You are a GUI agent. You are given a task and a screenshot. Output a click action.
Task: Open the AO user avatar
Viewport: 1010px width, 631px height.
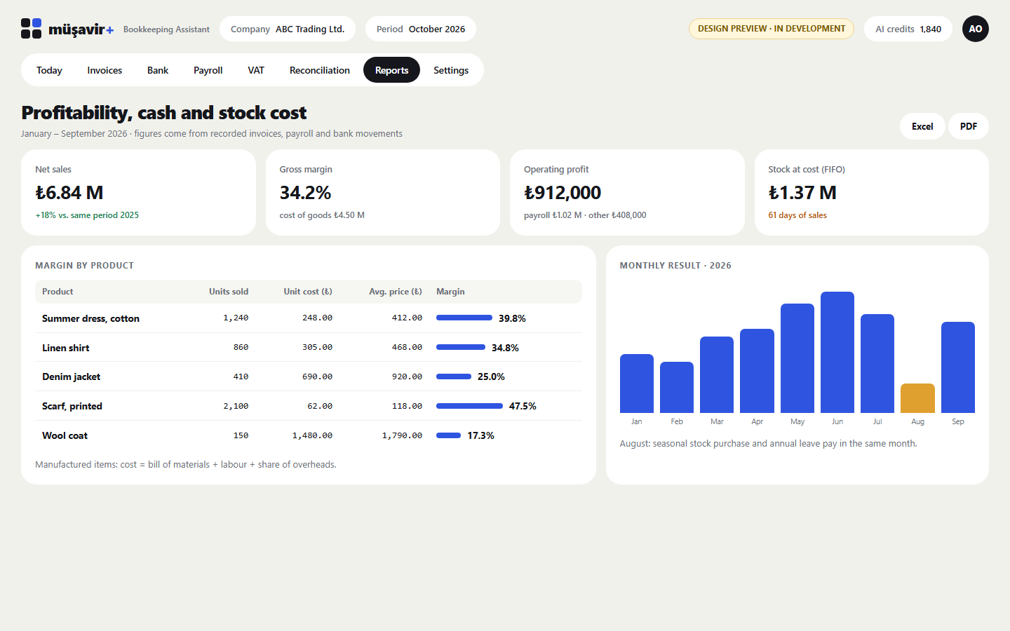pos(975,29)
